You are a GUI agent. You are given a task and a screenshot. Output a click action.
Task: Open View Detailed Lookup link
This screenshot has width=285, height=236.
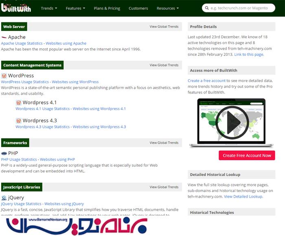[x=243, y=196]
